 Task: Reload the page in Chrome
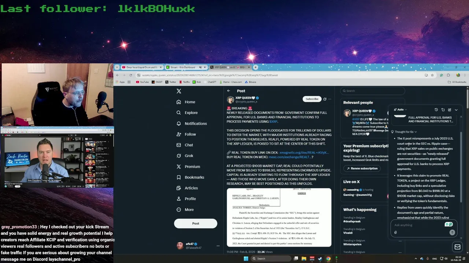coord(130,75)
